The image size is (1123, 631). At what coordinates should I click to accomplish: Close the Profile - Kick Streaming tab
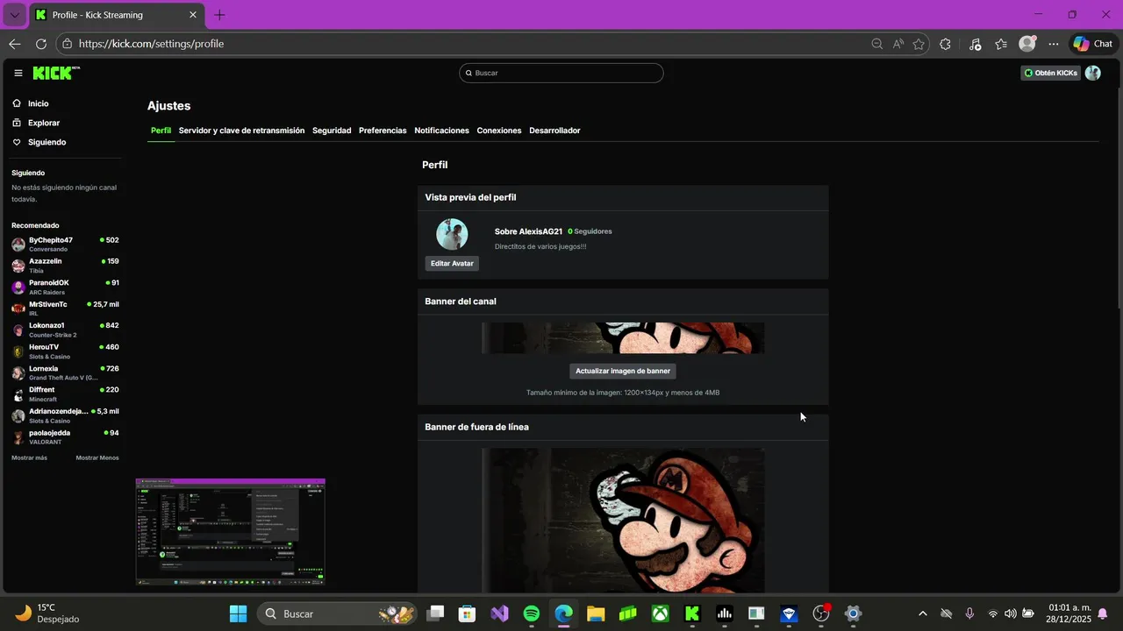(x=193, y=15)
